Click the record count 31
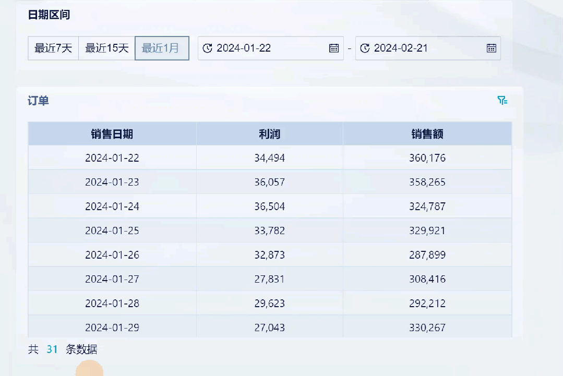The width and height of the screenshot is (563, 376). [x=52, y=349]
